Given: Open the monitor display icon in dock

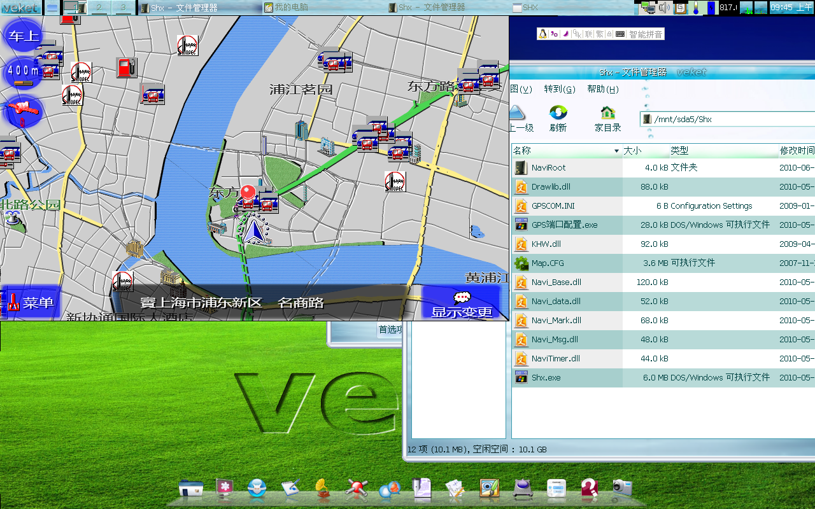Looking at the screenshot, I should click(224, 487).
